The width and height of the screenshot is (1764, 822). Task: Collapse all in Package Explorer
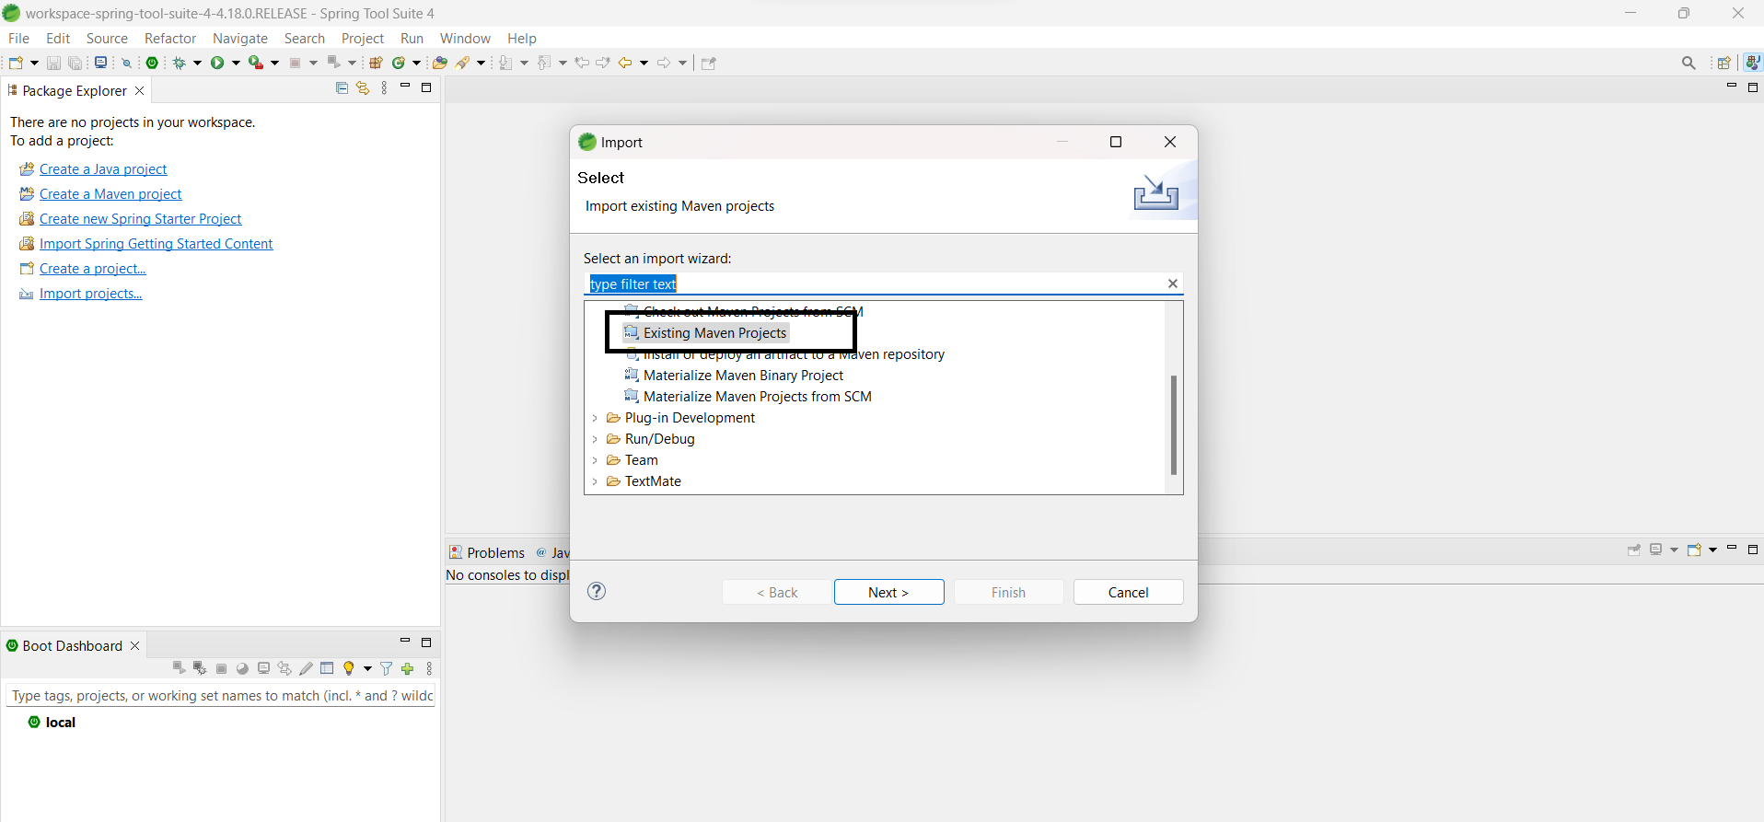click(x=342, y=88)
